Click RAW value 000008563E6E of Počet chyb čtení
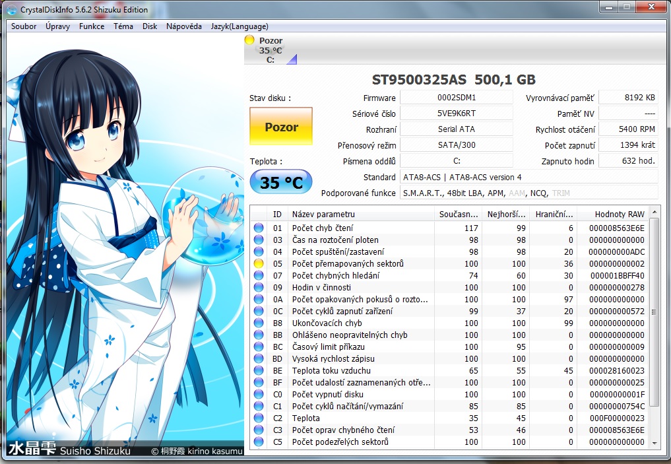 coord(617,228)
